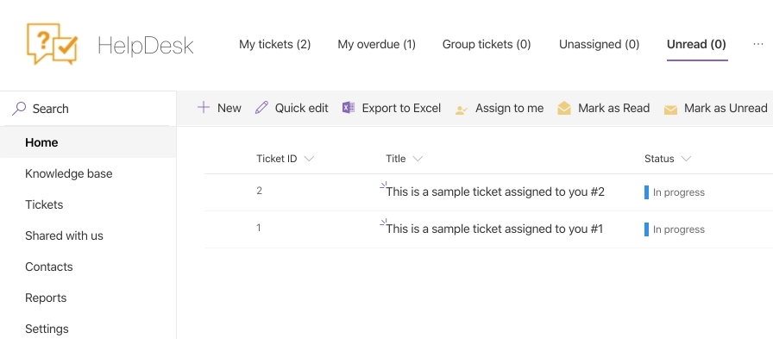The image size is (773, 339).
Task: Expand the Ticket ID column dropdown
Action: pos(309,159)
